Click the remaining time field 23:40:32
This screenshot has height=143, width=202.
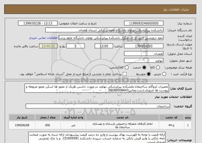tap(48, 46)
